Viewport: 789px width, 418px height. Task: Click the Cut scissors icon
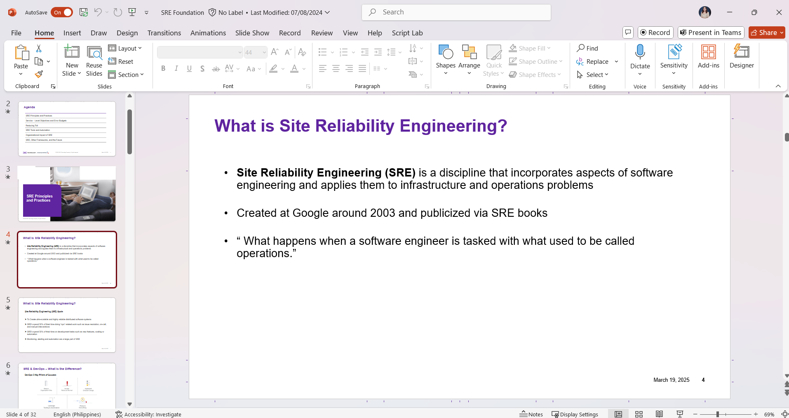[x=39, y=49]
